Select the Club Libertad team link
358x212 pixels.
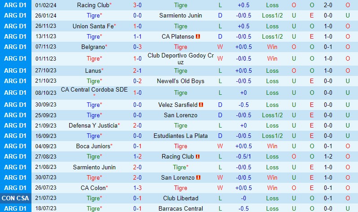181,198
